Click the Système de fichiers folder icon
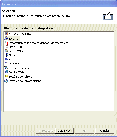 (6, 76)
